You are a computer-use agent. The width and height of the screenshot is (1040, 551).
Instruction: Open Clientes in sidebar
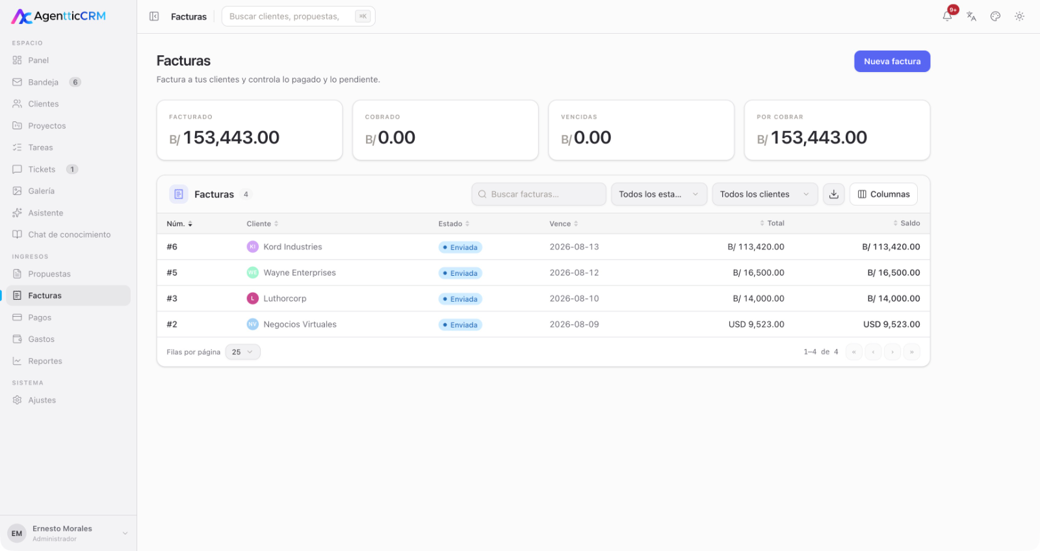[x=68, y=104]
